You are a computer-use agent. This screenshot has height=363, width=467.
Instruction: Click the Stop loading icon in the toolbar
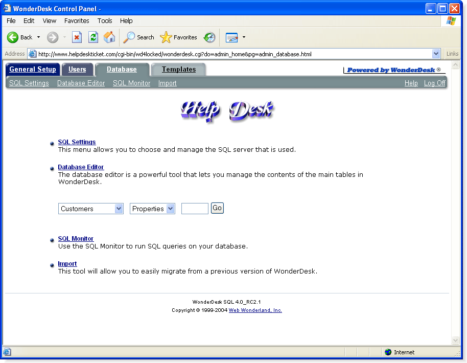[77, 37]
